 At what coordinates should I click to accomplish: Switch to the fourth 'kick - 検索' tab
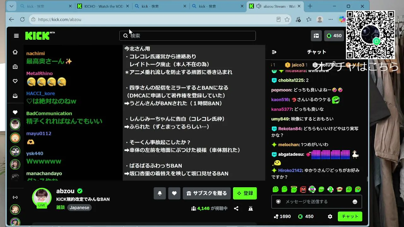(218, 6)
